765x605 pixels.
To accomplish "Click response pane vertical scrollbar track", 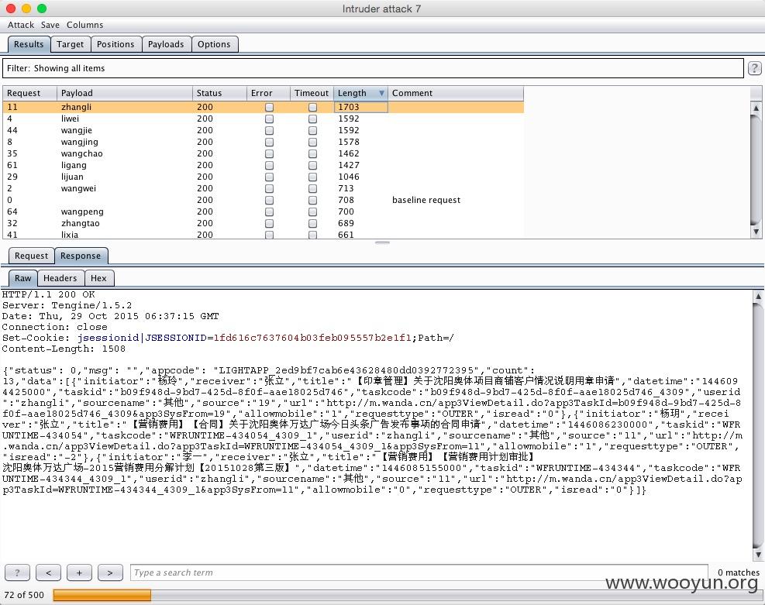I will tap(758, 425).
